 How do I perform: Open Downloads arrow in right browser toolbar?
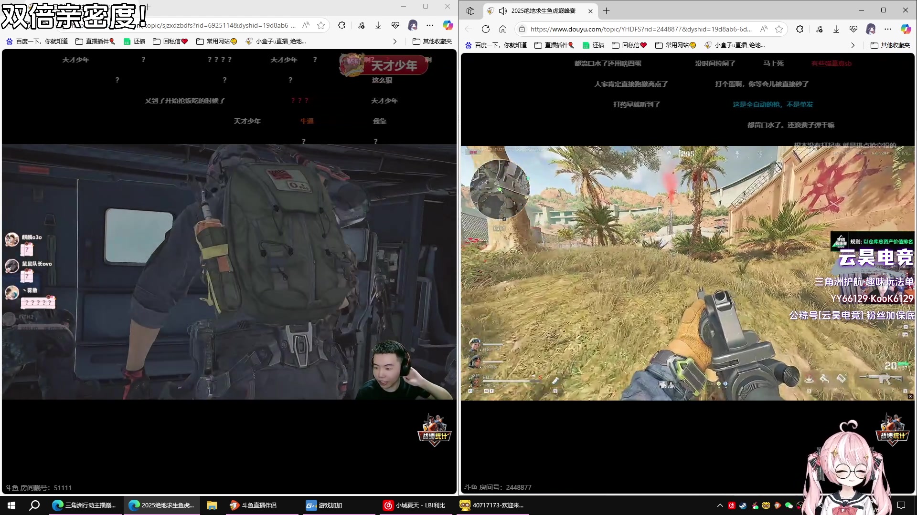click(836, 29)
